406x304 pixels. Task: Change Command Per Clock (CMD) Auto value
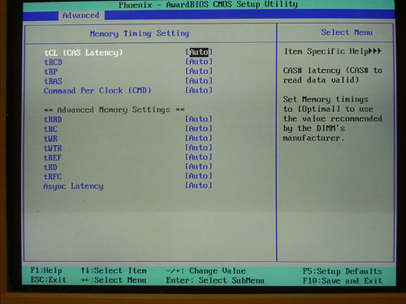click(x=199, y=90)
